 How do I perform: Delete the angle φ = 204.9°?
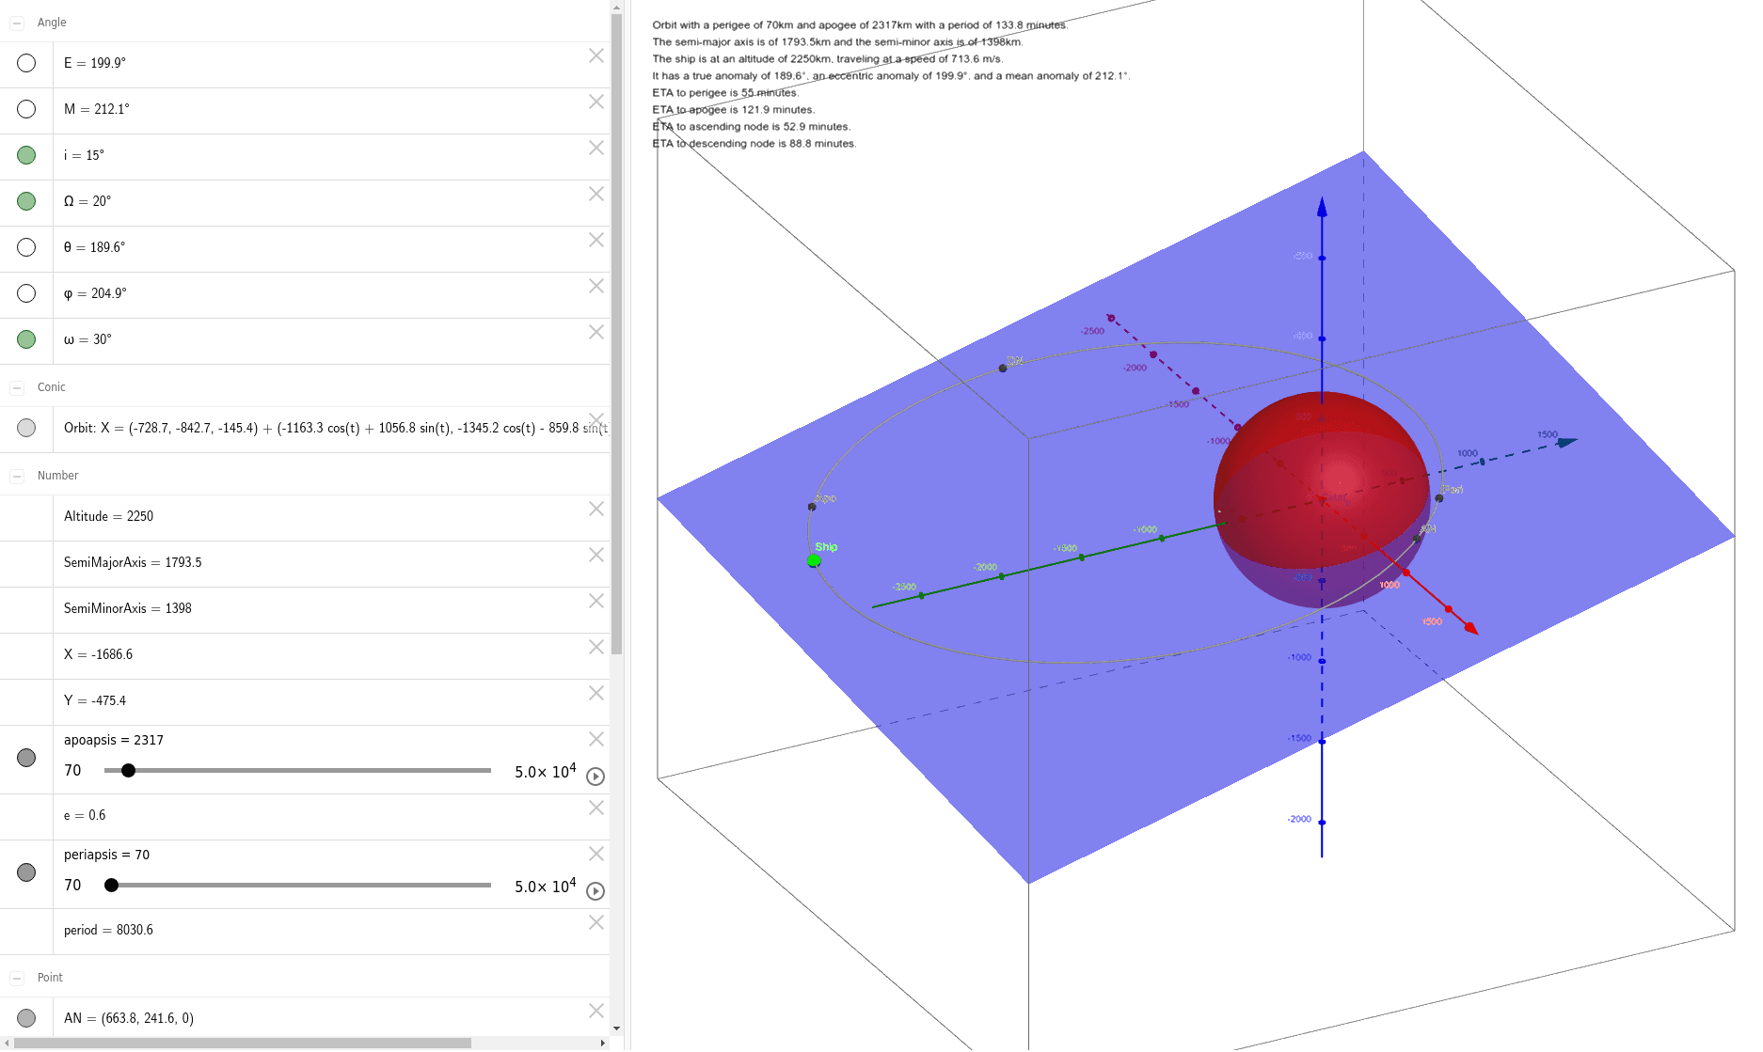click(x=596, y=286)
